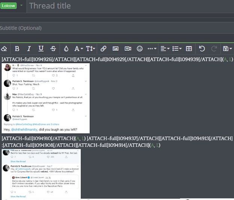The height and width of the screenshot is (200, 234).
Task: Click the Redo icon
Action: tap(214, 49)
